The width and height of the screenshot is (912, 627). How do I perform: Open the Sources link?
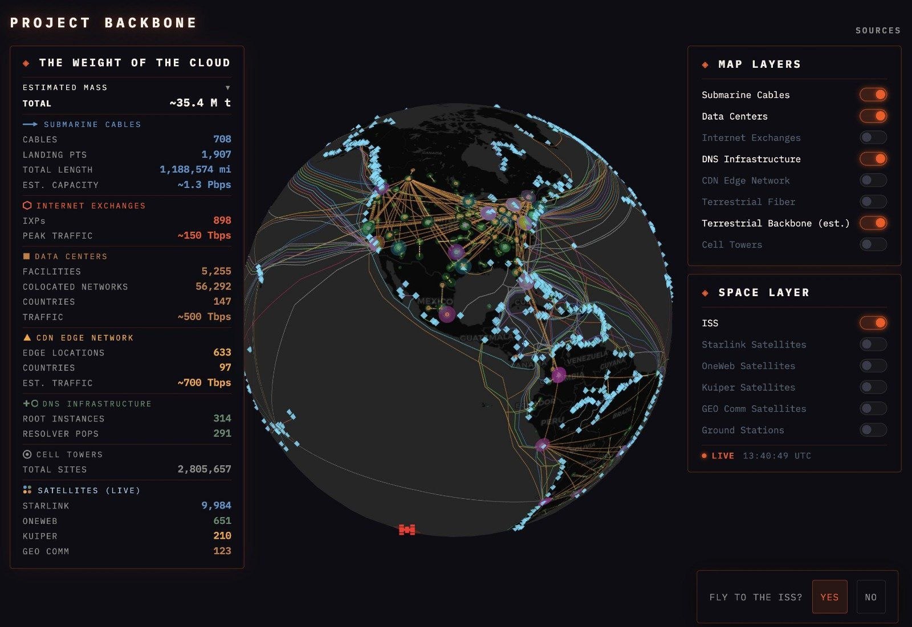(x=877, y=31)
